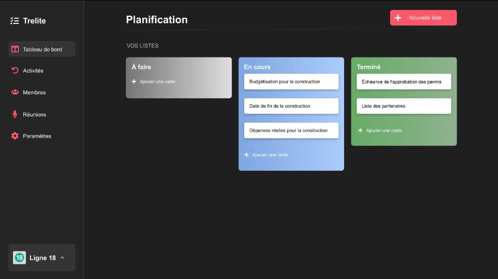
Task: Open the Date de fin de la construction card
Action: (x=291, y=106)
